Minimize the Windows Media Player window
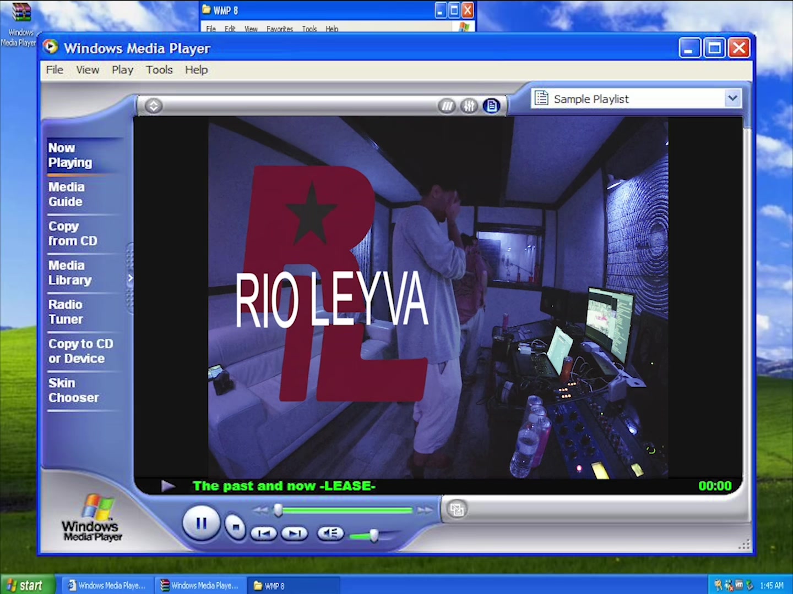The width and height of the screenshot is (793, 594). point(689,48)
